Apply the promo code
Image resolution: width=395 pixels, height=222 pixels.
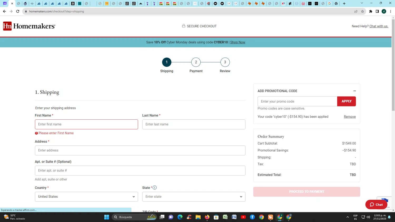pyautogui.click(x=347, y=101)
